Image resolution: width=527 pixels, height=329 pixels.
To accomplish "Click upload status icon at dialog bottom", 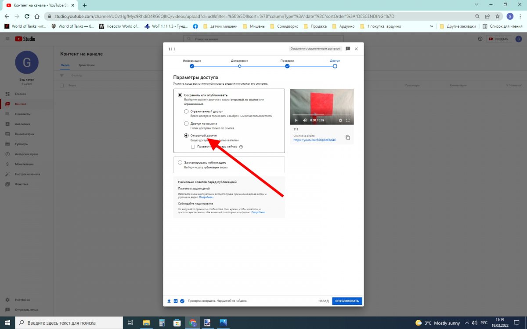I will (x=169, y=301).
